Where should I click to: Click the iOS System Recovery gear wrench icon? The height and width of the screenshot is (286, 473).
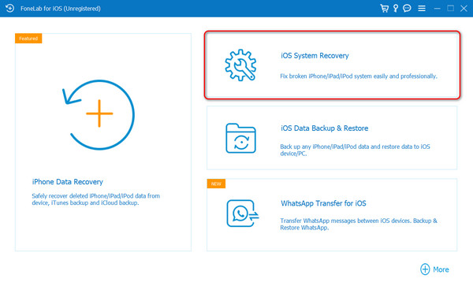click(x=240, y=65)
